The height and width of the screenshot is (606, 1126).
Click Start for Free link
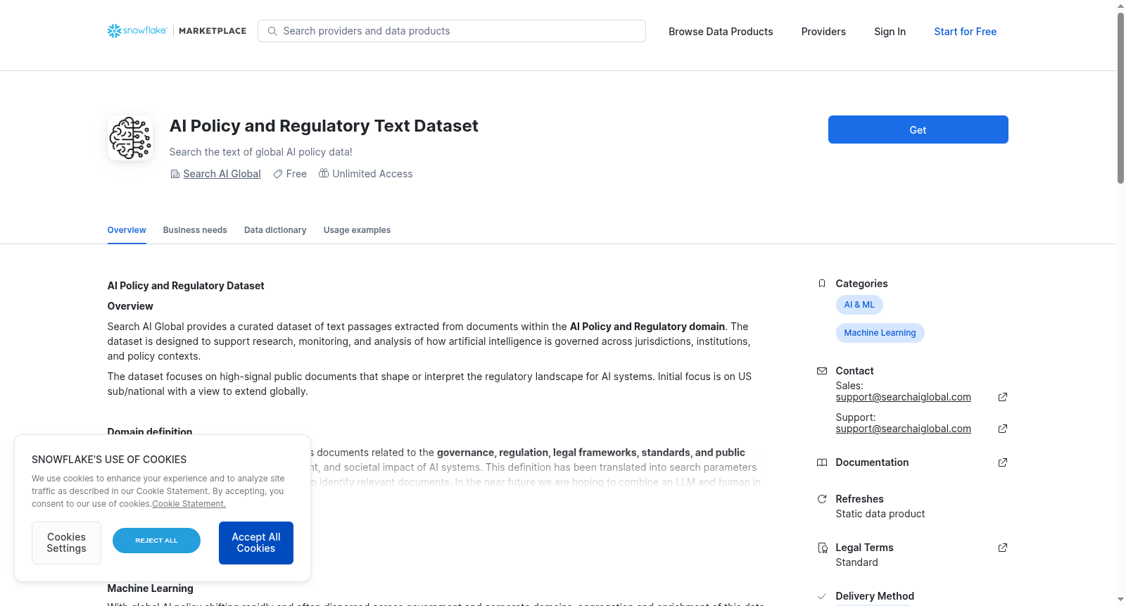pyautogui.click(x=966, y=32)
